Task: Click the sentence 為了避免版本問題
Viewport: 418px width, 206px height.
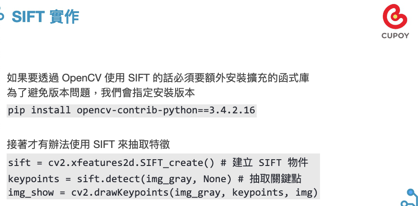Action: pos(101,93)
